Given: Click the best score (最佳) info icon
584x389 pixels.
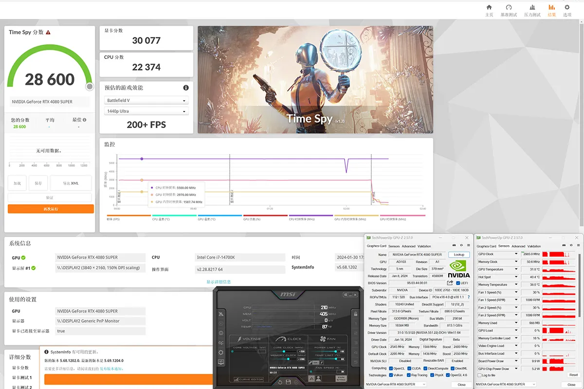Looking at the screenshot, I should pos(85,120).
